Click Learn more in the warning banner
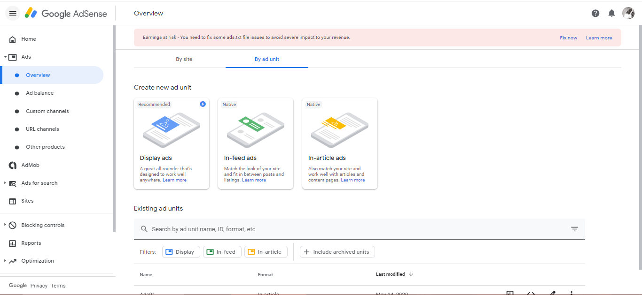 coord(599,38)
